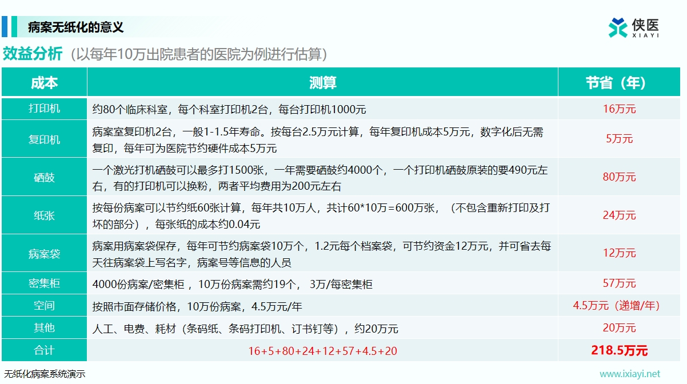Image resolution: width=687 pixels, height=384 pixels.
Task: Click the 测算 column header
Action: tap(322, 82)
